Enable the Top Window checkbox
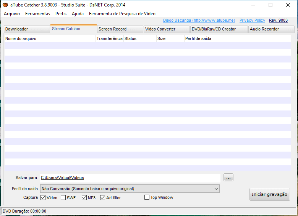Image resolution: width=298 pixels, height=216 pixels. tap(147, 197)
